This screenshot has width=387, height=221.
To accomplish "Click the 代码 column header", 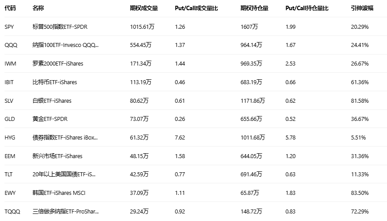I will 10,8.
